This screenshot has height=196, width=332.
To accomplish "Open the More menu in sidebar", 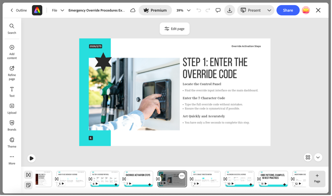I will coord(12,159).
